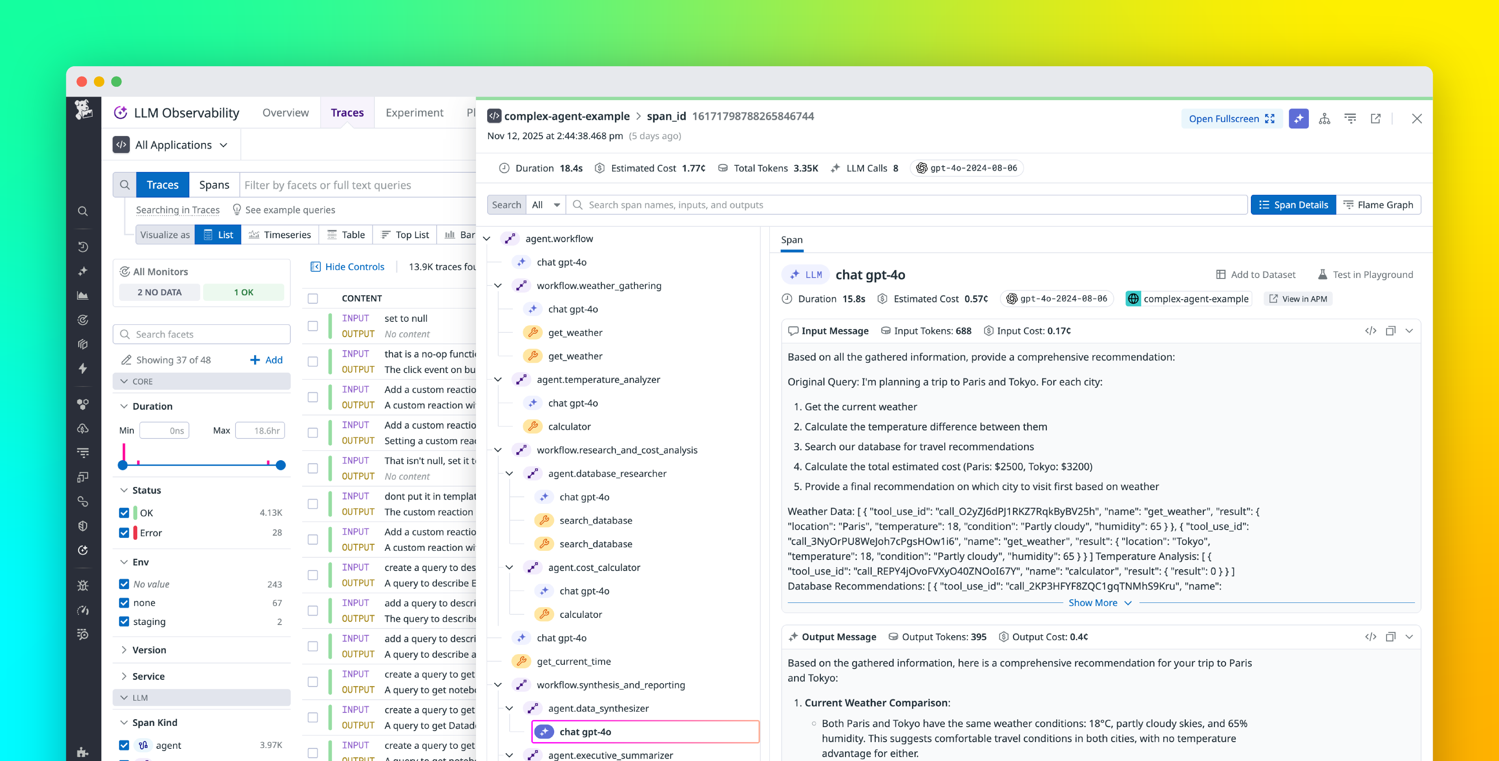Click the code view icon on Input Message

(1371, 330)
